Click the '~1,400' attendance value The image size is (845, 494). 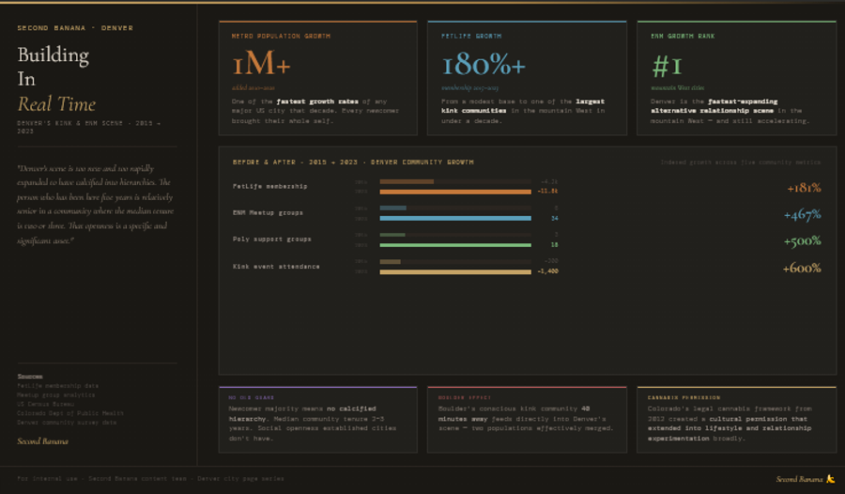click(547, 271)
